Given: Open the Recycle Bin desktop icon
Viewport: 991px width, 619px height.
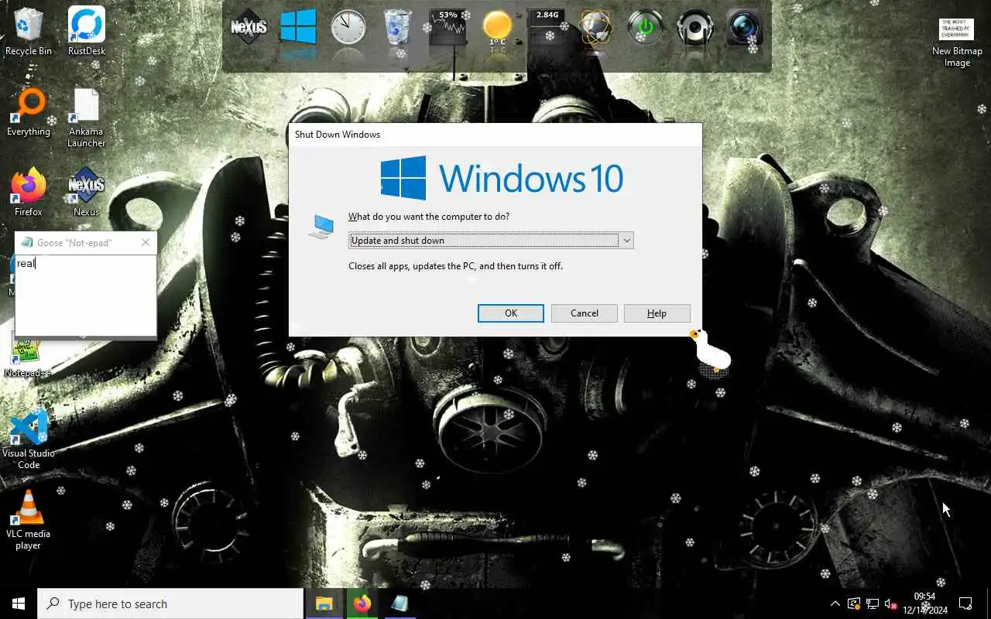Looking at the screenshot, I should coord(29,32).
